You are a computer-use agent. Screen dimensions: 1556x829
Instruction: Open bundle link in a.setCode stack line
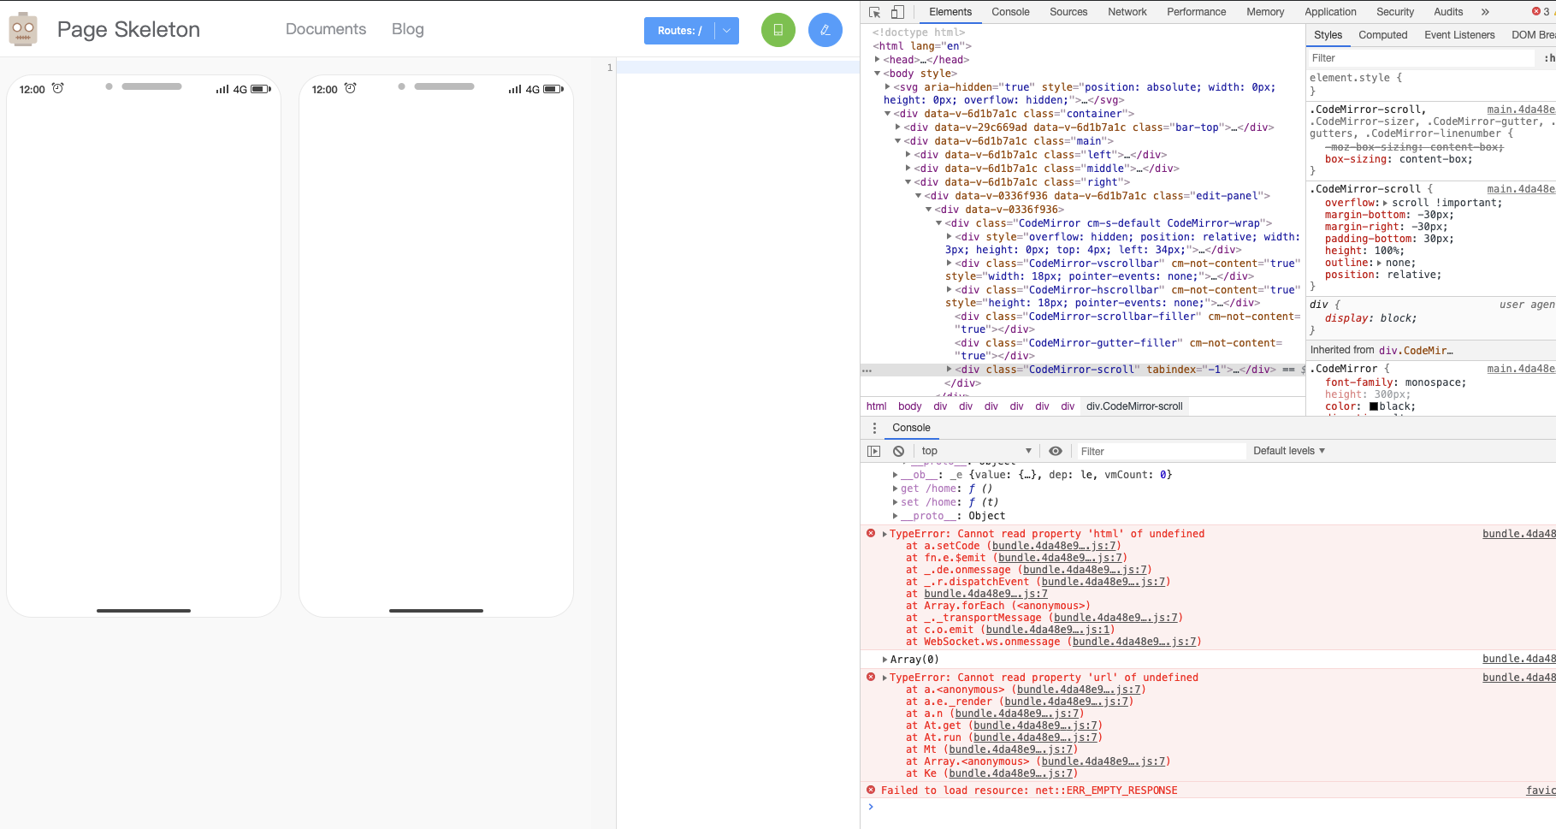(1054, 546)
